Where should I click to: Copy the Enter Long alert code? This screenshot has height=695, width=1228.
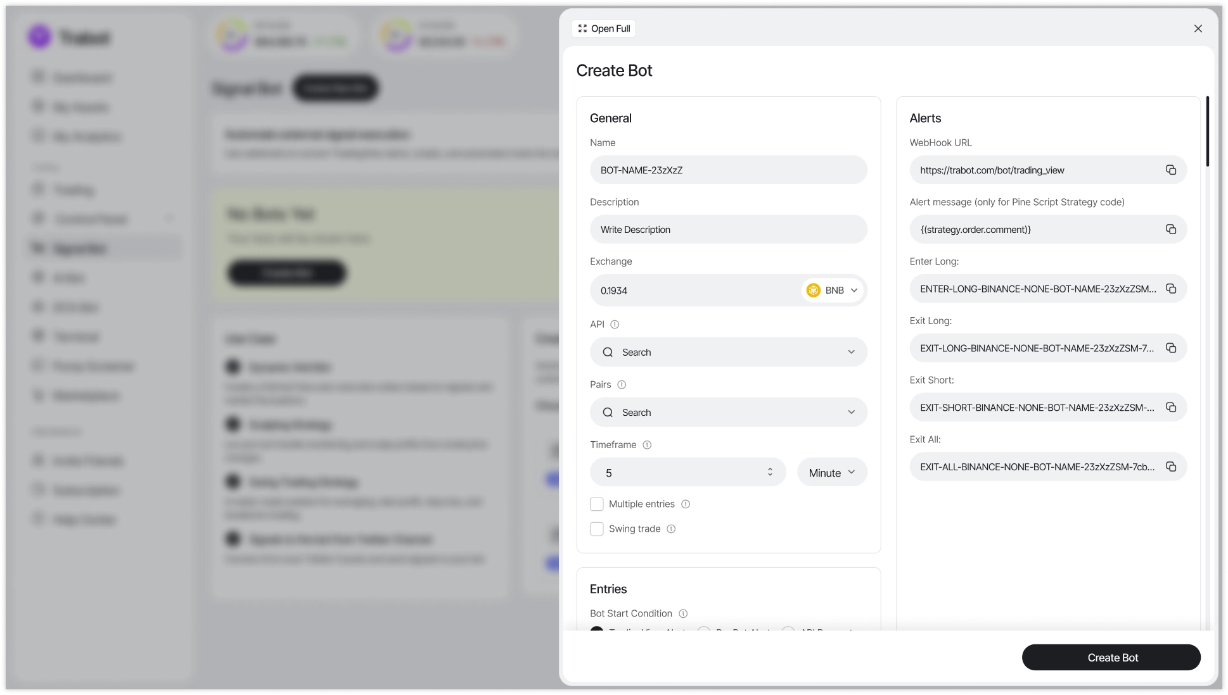1170,289
